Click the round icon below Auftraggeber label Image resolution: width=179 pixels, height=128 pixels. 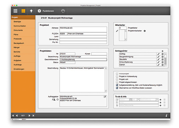(x=57, y=100)
